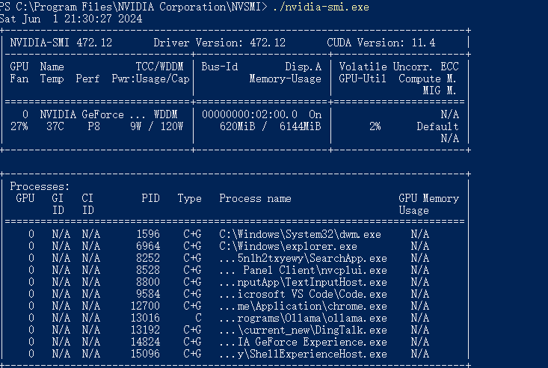The width and height of the screenshot is (548, 368).
Task: Click the Process name column header
Action: (255, 198)
